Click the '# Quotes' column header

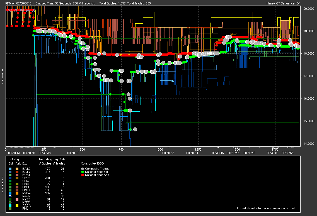[45, 163]
